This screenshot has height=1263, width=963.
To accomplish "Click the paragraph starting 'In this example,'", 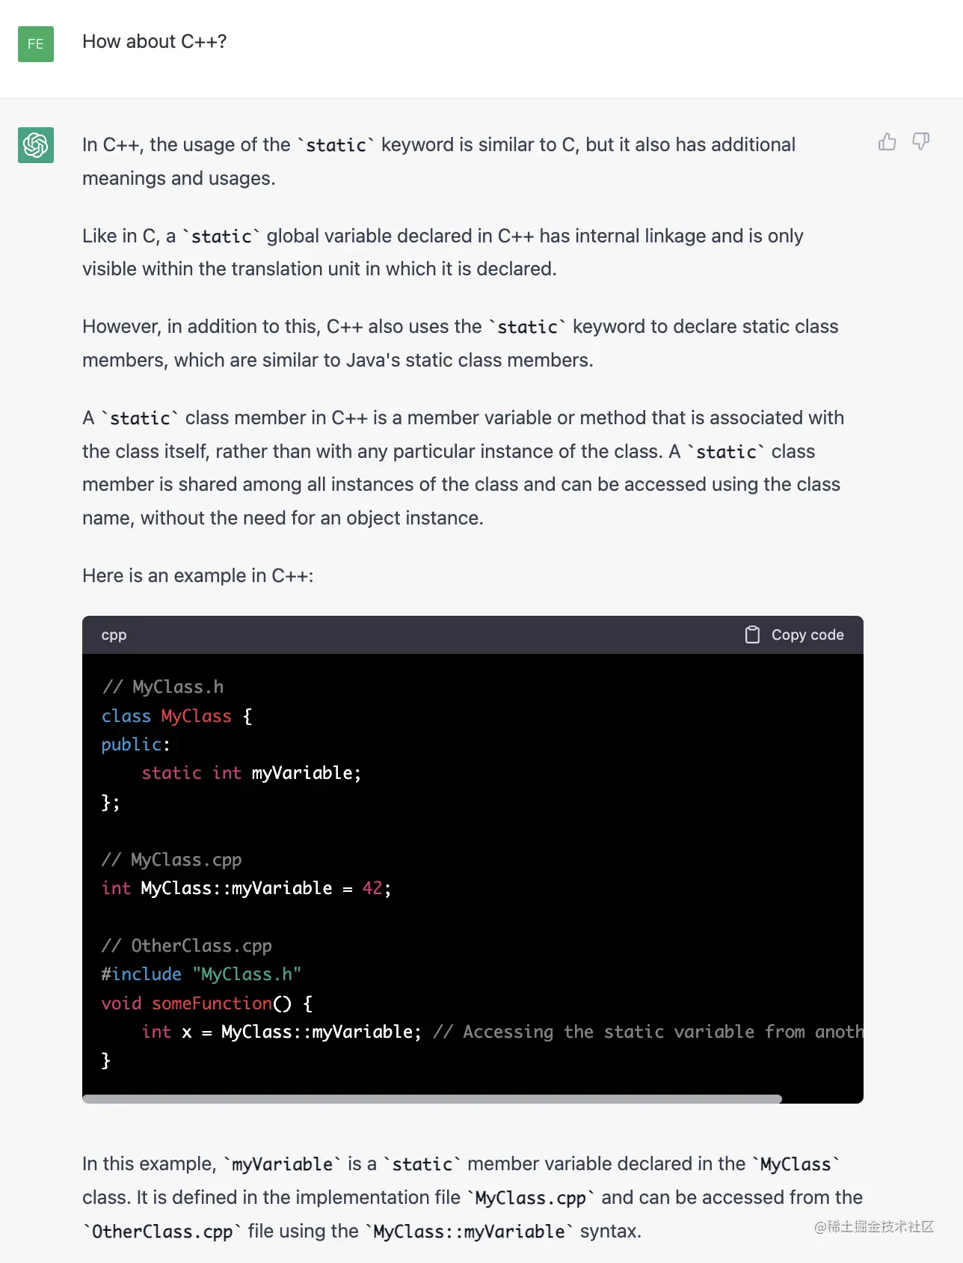I will 473,1197.
